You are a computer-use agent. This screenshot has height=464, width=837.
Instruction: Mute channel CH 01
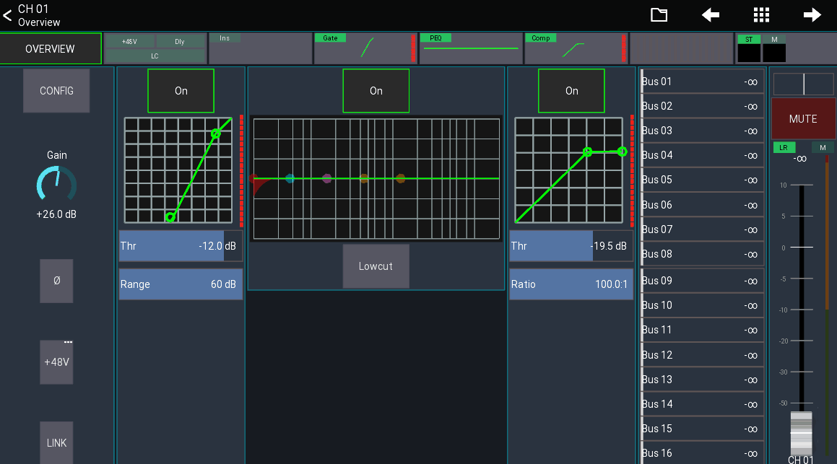click(x=803, y=119)
